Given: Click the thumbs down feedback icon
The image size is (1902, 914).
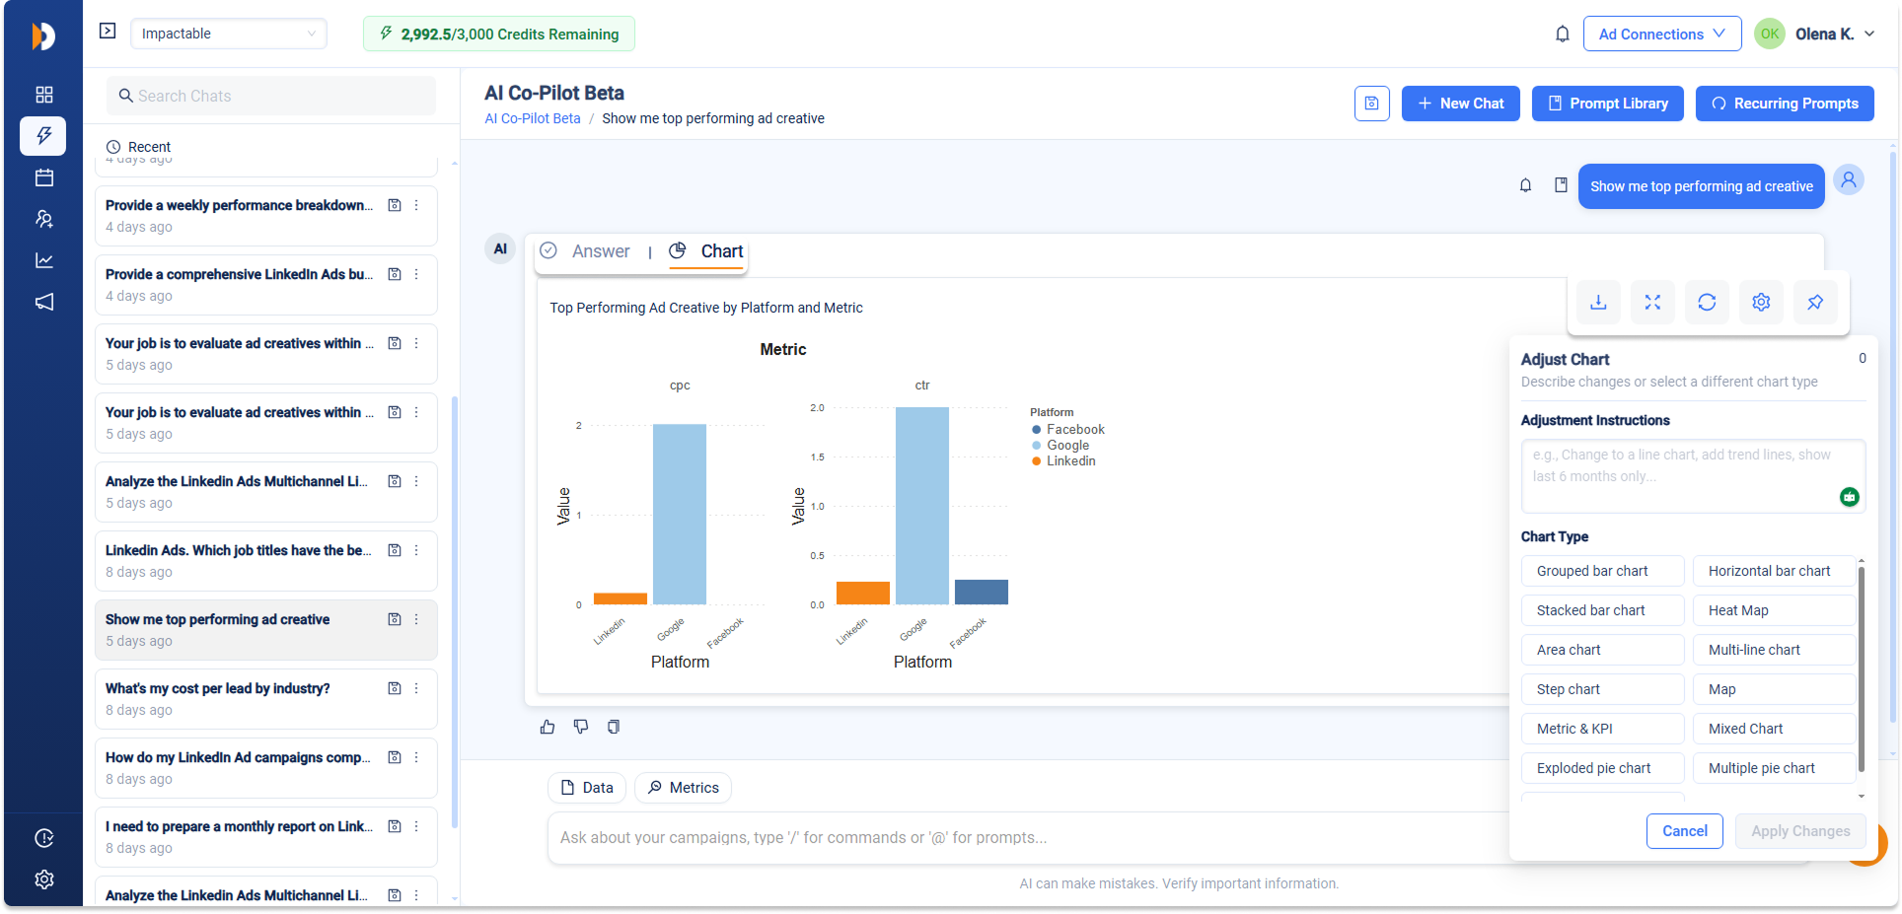Looking at the screenshot, I should click(x=581, y=727).
